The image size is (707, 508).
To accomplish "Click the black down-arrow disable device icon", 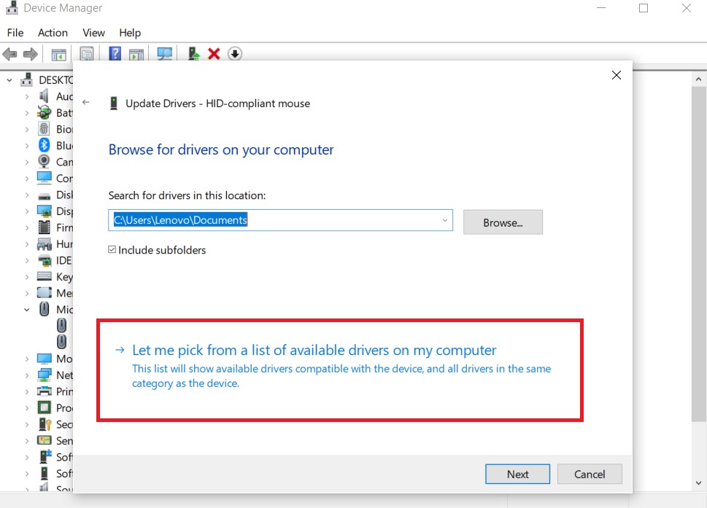I will pyautogui.click(x=235, y=54).
